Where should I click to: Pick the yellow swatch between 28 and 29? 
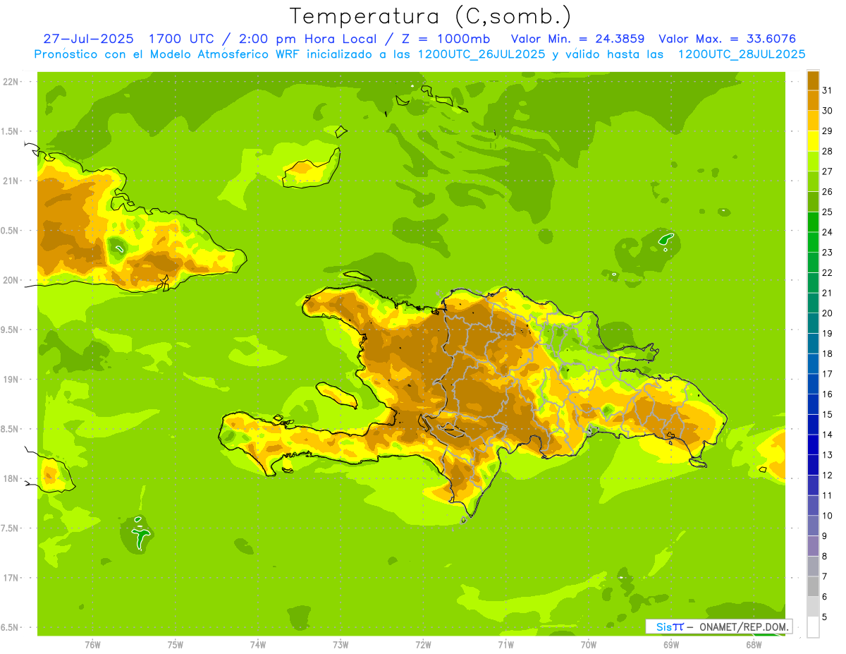coord(813,141)
